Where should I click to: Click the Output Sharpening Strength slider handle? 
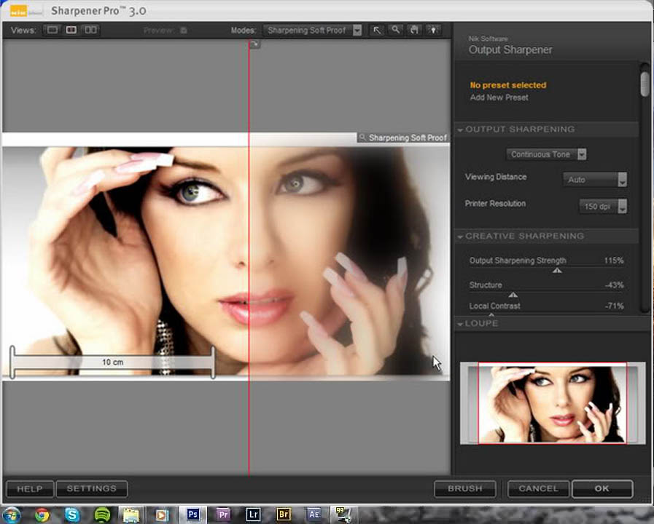click(557, 271)
